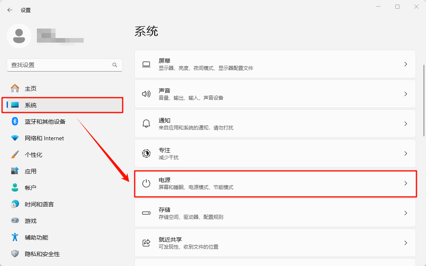This screenshot has height=266, width=426.
Task: Open 主页 home in sidebar
Action: coord(31,89)
